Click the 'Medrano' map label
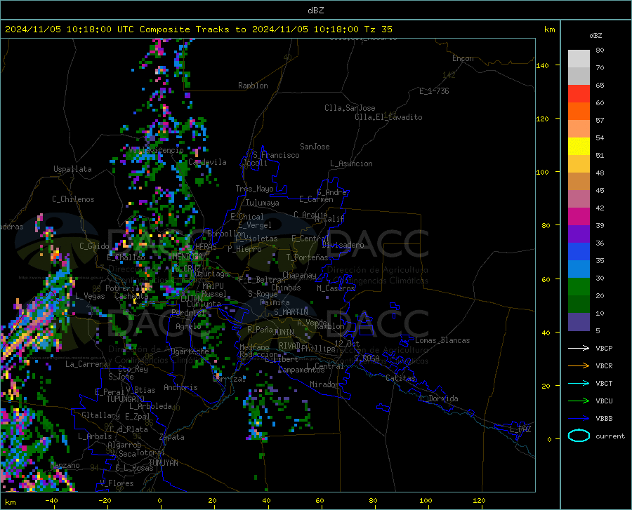This screenshot has height=510, width=632. pos(254,347)
